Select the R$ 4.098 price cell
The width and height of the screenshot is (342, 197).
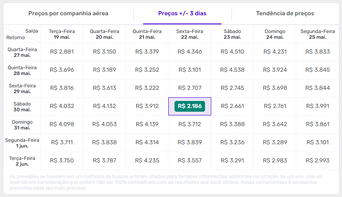coord(62,124)
